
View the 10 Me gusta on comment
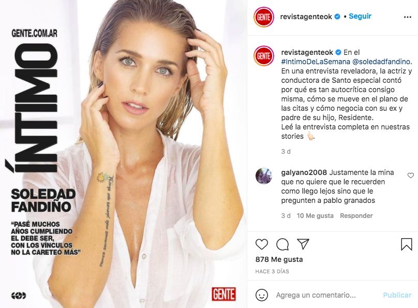click(x=315, y=215)
